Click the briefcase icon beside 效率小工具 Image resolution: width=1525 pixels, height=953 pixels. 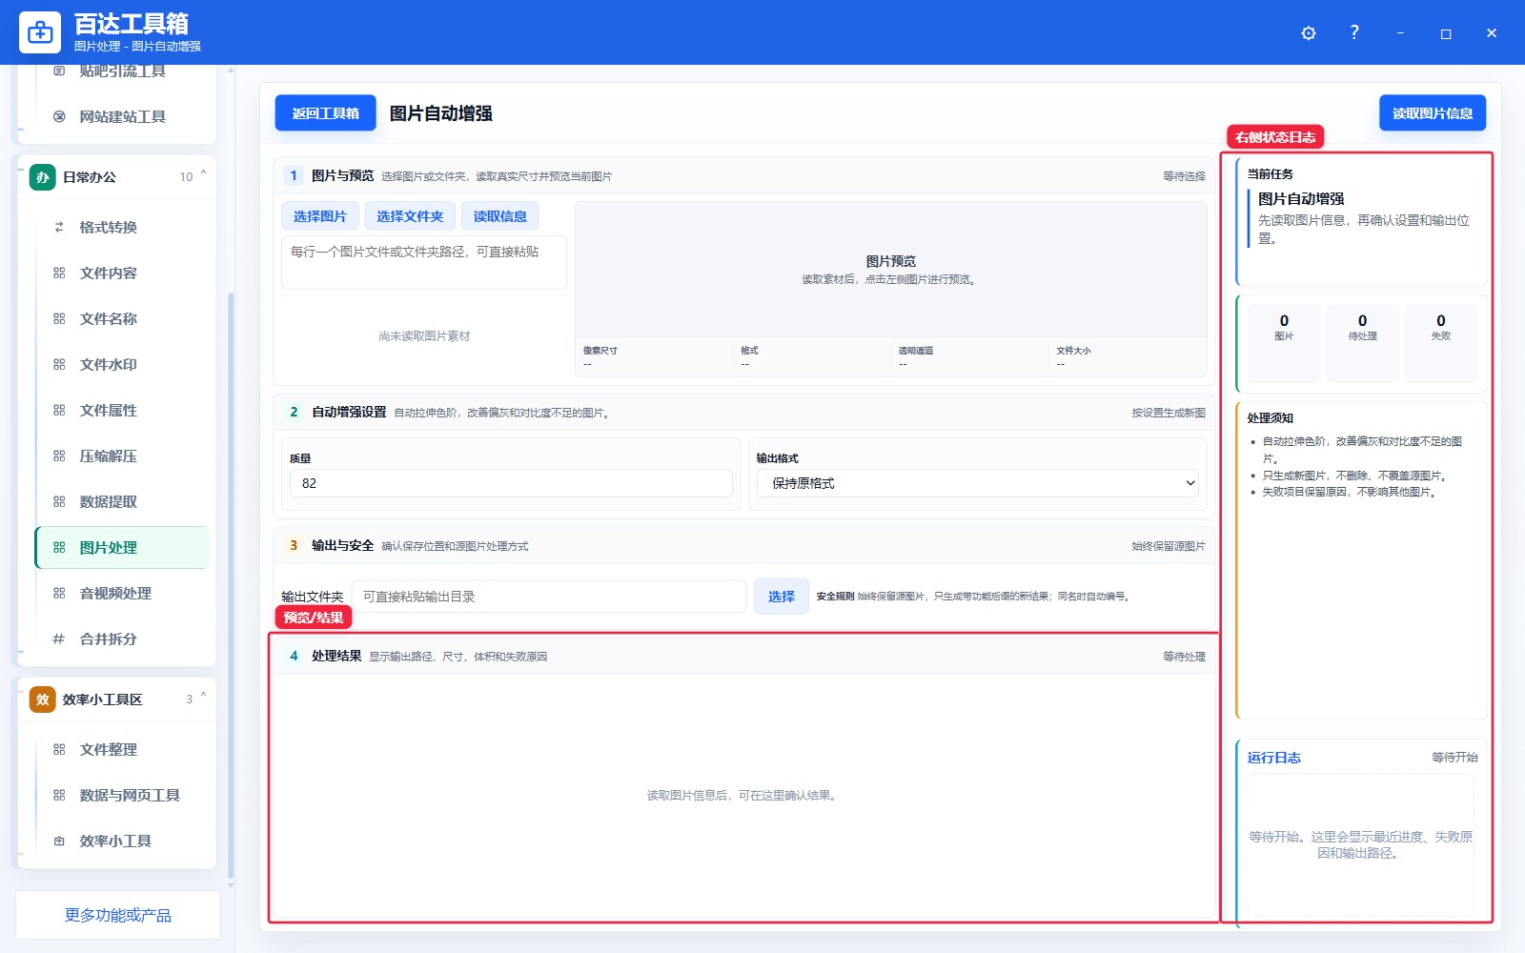[x=59, y=841]
